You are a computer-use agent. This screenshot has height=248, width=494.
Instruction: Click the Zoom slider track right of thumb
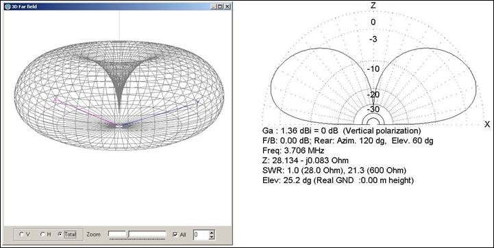(x=148, y=234)
